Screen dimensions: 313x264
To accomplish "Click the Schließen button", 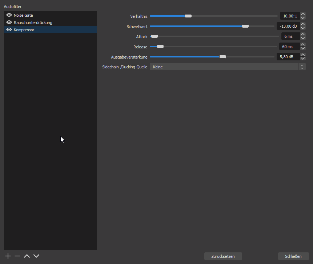I will click(293, 256).
